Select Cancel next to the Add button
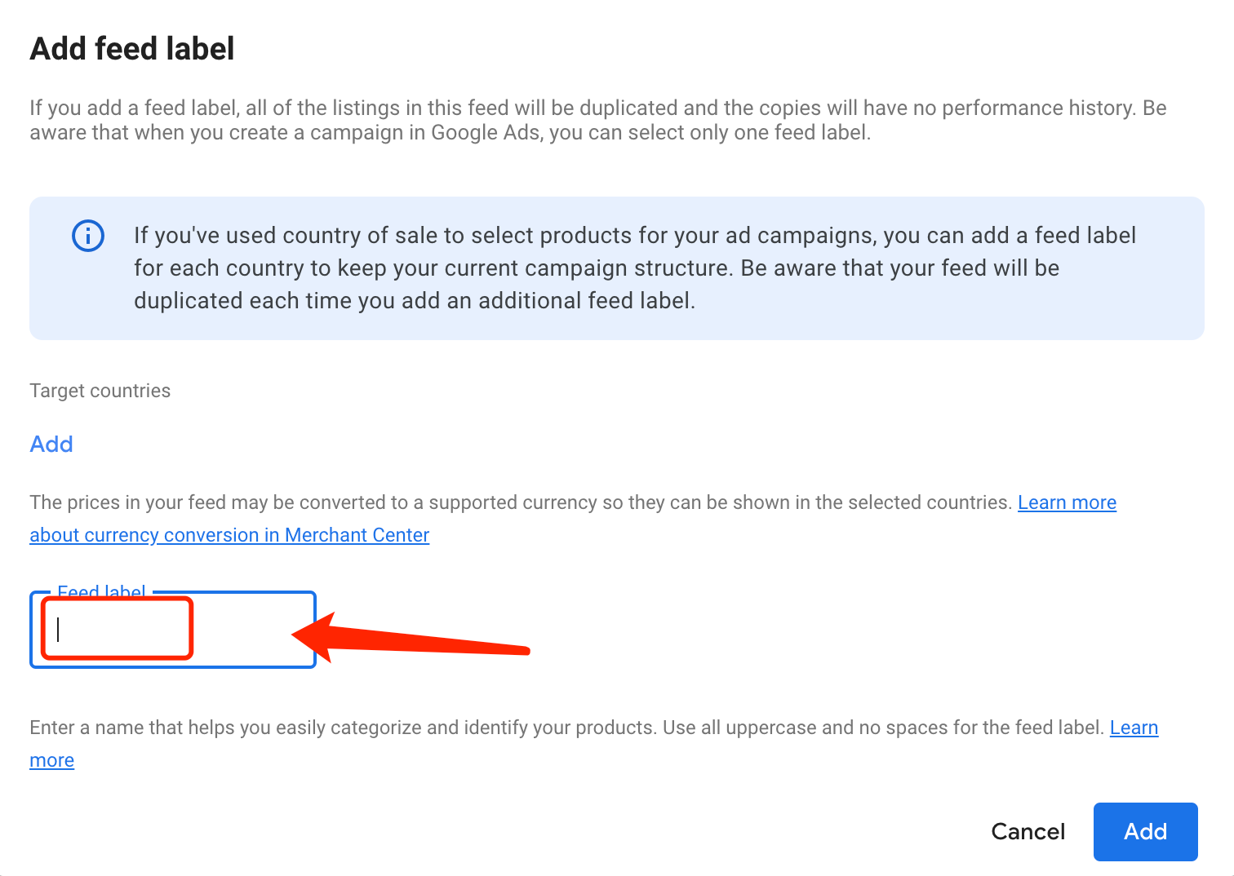The image size is (1234, 876). click(x=1028, y=831)
